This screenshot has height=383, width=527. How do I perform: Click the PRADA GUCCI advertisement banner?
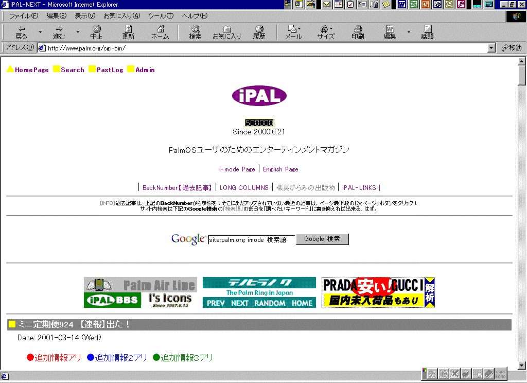pos(378,292)
